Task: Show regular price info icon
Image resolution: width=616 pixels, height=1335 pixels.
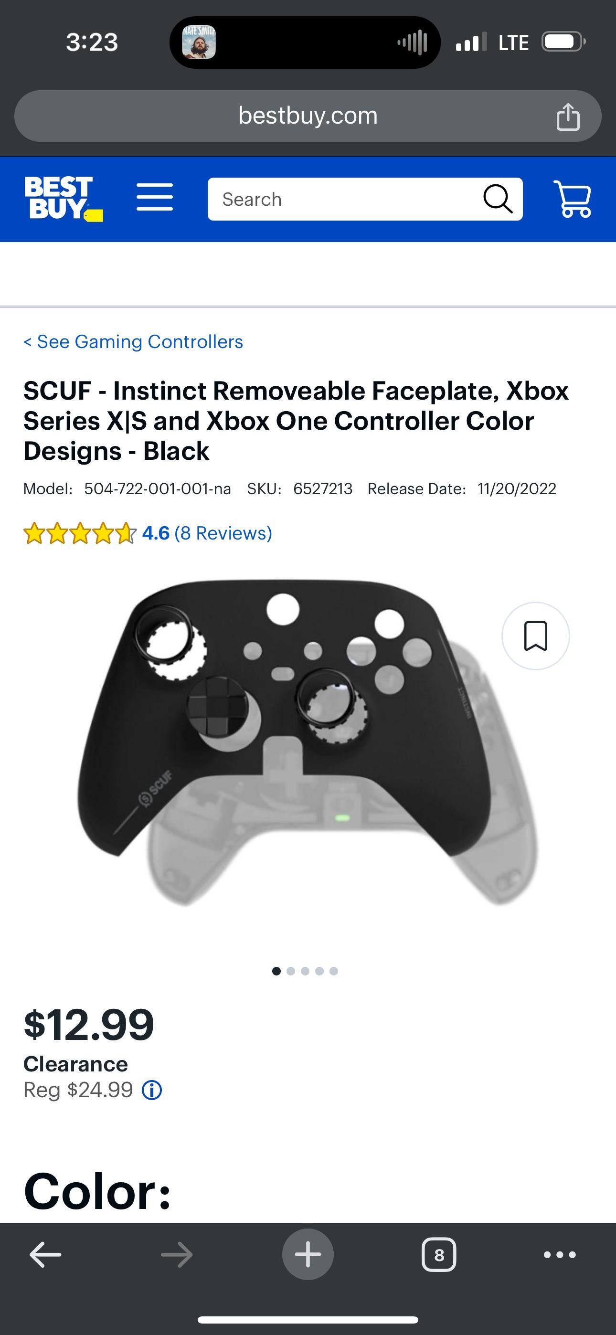Action: click(152, 1091)
